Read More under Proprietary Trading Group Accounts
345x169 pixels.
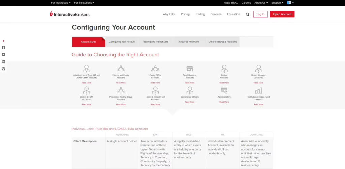coord(121,105)
